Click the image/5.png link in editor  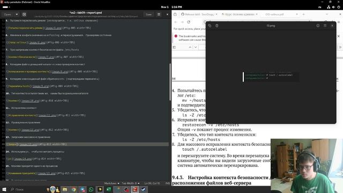54,28
